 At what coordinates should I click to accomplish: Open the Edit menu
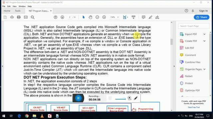pyautogui.click(x=9, y=6)
